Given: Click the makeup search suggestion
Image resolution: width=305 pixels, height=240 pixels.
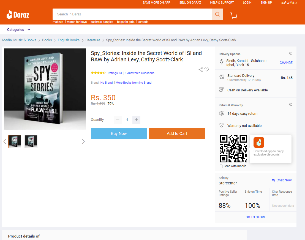Looking at the screenshot, I should (x=58, y=22).
